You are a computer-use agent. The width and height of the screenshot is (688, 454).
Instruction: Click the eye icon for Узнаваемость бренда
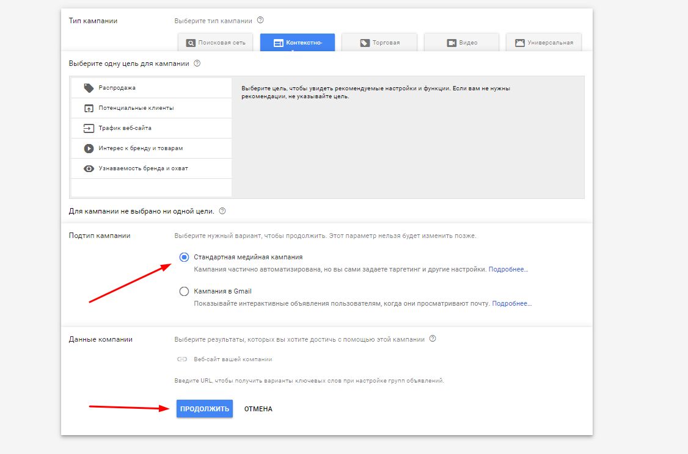89,168
